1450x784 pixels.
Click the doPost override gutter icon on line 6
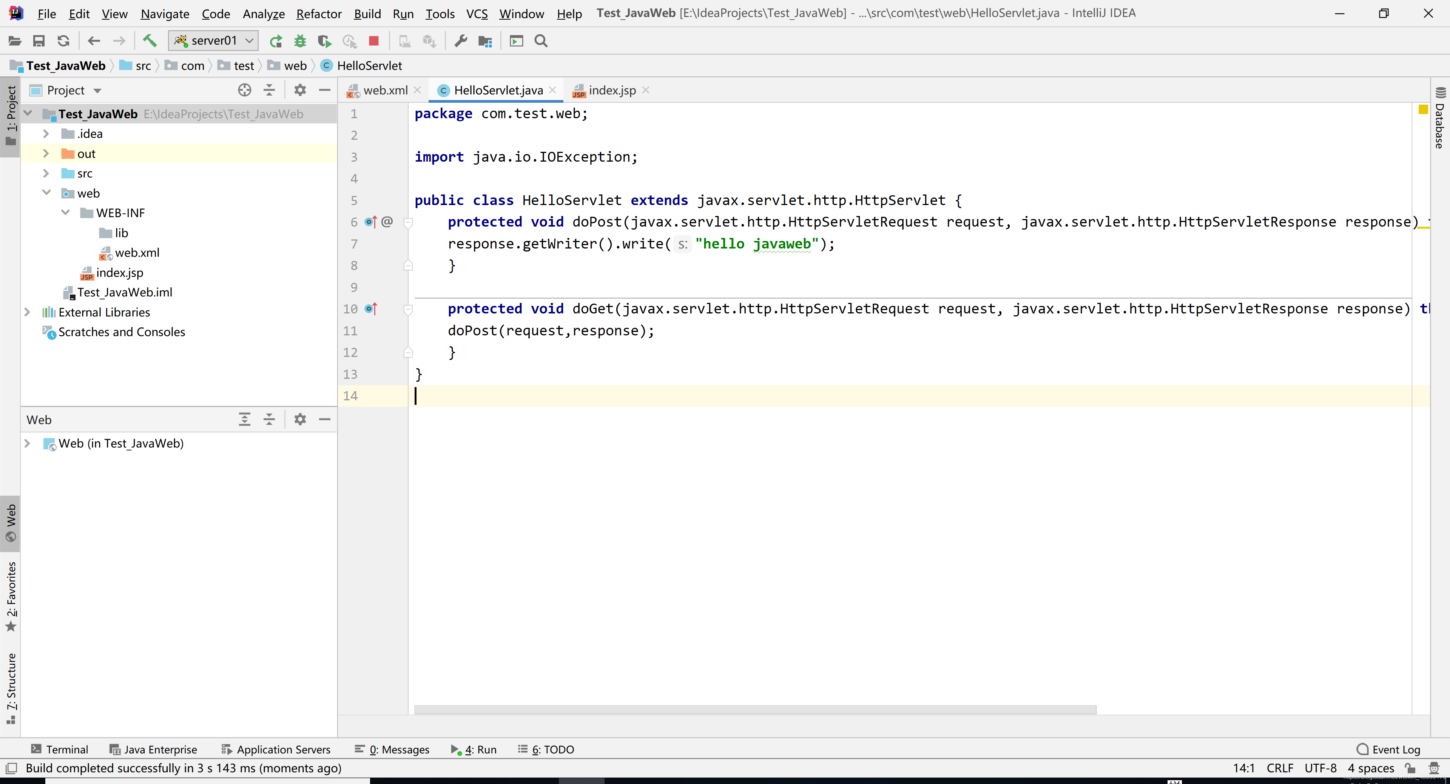pyautogui.click(x=370, y=222)
